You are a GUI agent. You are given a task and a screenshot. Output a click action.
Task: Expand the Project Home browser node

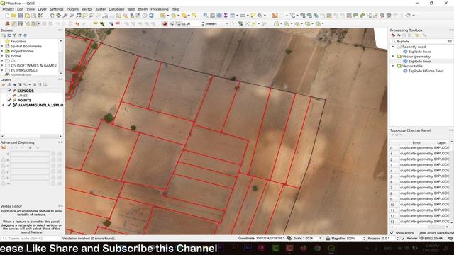click(2, 51)
